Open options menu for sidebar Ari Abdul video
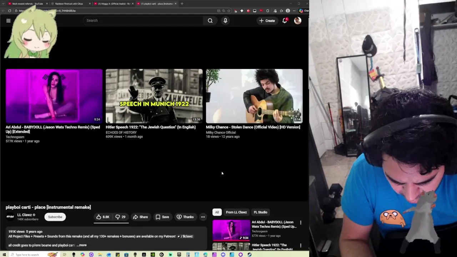 pos(301,223)
